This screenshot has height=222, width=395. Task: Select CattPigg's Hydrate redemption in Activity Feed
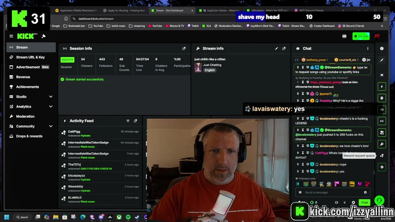pyautogui.click(x=100, y=134)
